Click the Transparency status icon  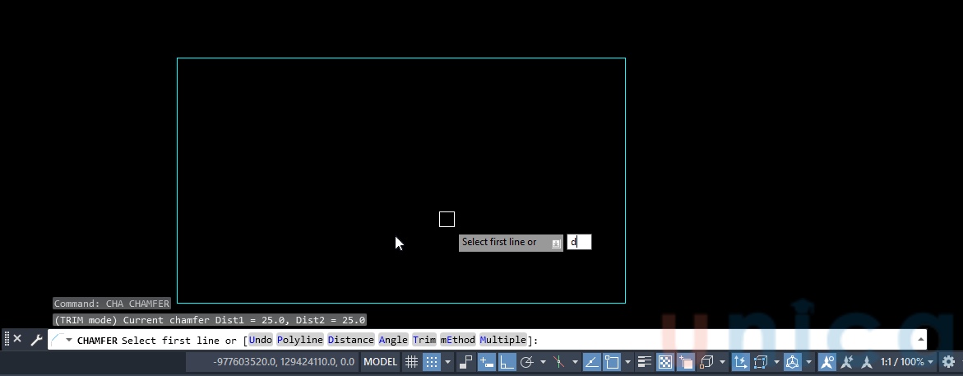[665, 362]
